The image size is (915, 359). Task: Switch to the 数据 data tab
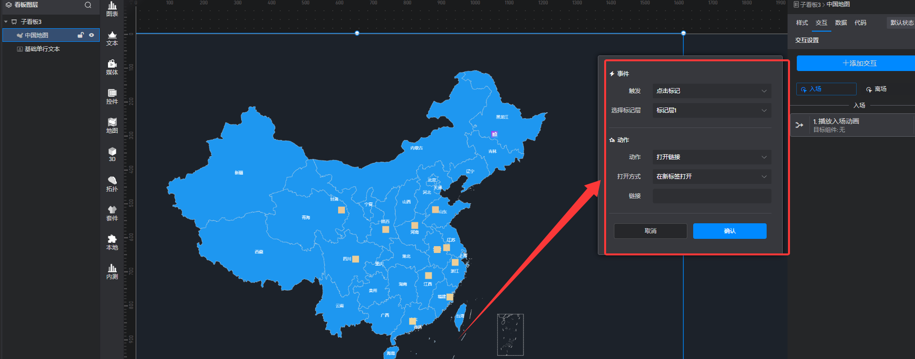(x=841, y=23)
